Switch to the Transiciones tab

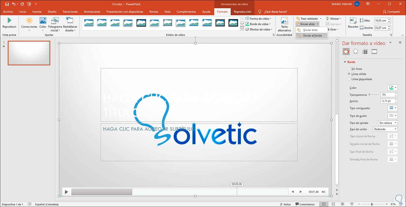point(70,12)
